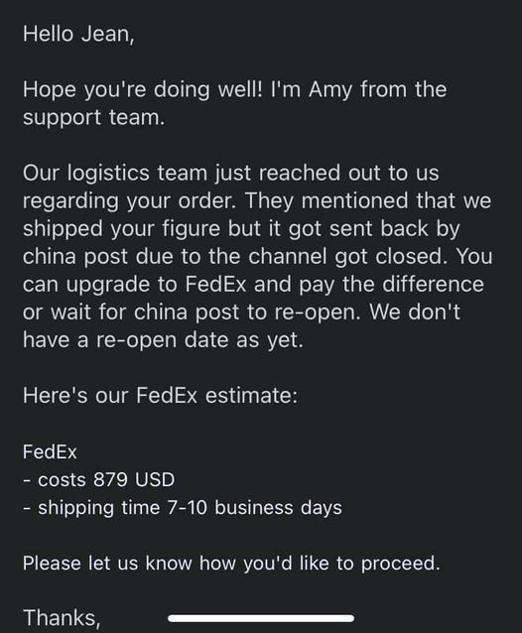The width and height of the screenshot is (522, 633).
Task: Tap 'have a re-open date as yet.'
Action: point(163,340)
